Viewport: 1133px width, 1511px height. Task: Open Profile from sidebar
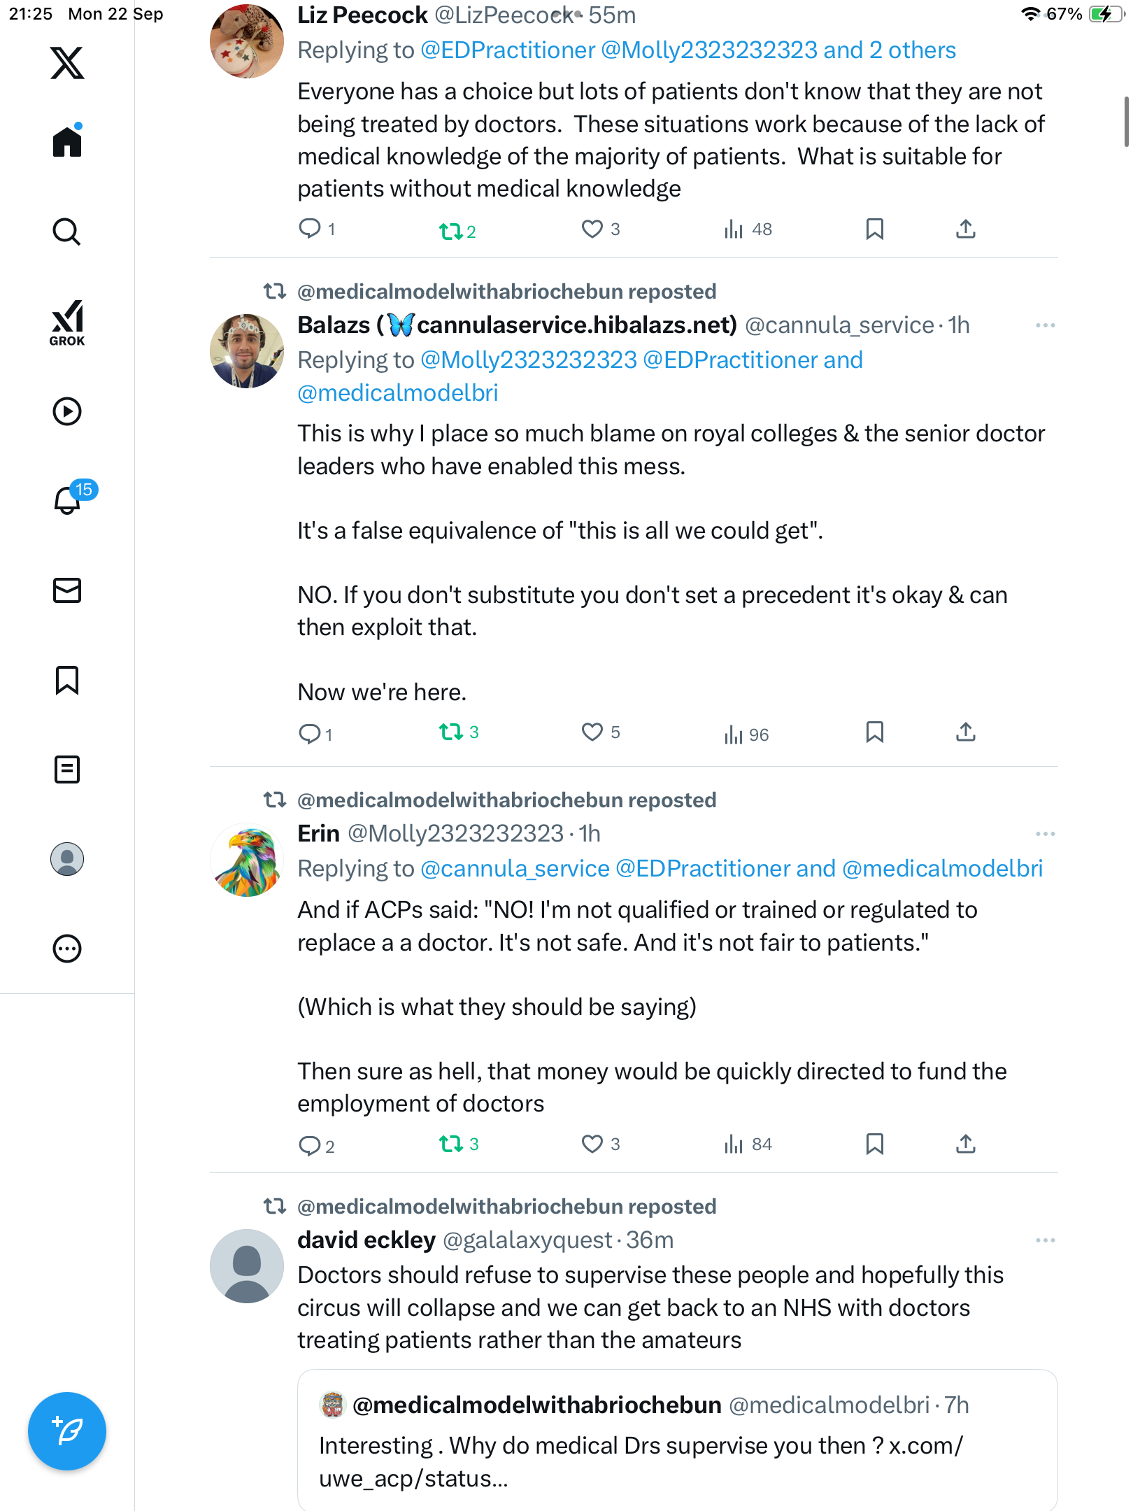[67, 859]
